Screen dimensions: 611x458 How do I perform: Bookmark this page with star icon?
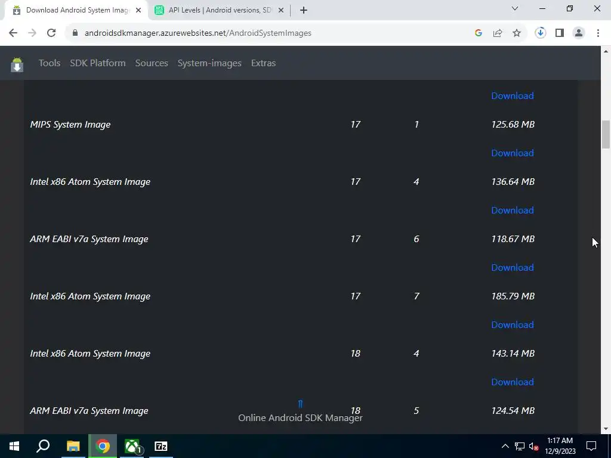click(517, 33)
